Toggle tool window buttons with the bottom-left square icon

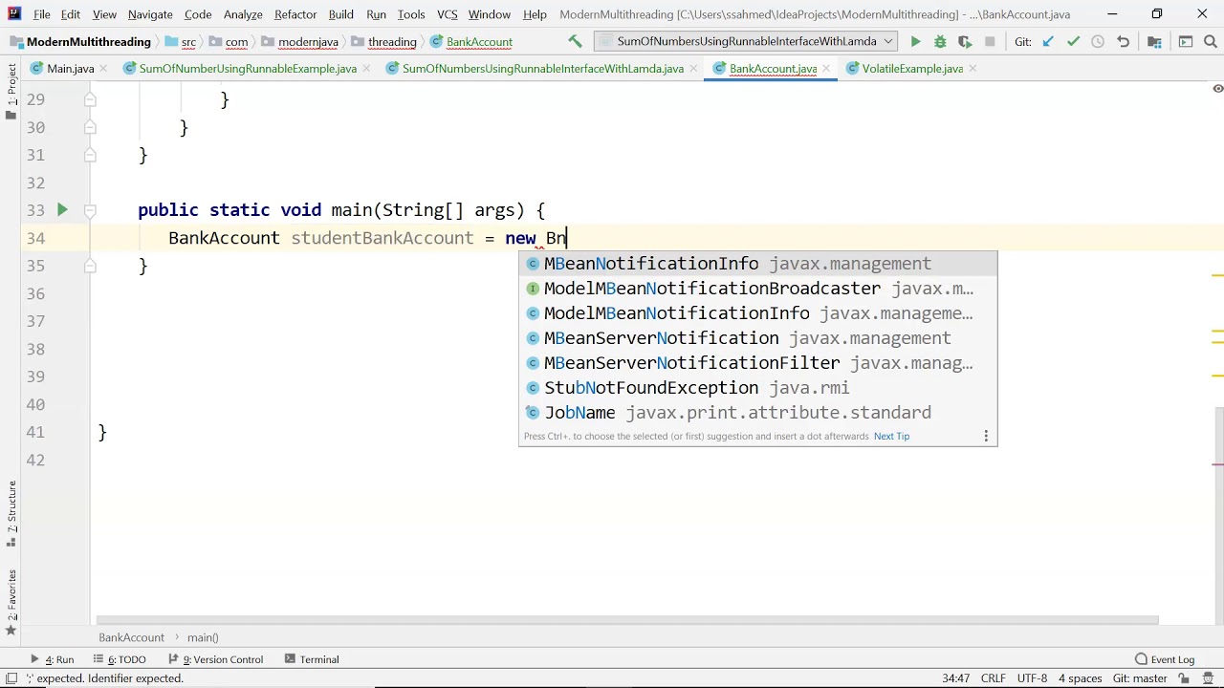point(11,678)
